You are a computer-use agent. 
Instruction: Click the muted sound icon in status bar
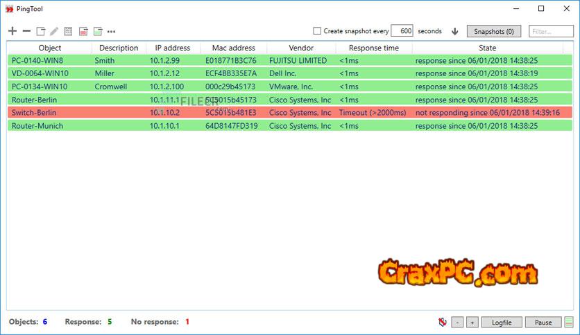(x=442, y=322)
